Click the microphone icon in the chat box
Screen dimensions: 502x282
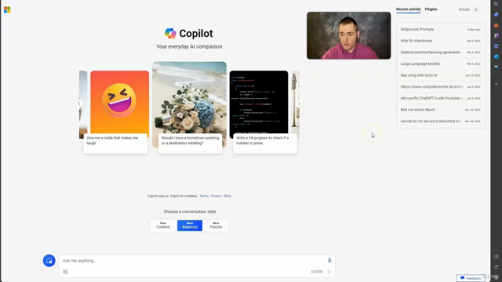pos(329,260)
